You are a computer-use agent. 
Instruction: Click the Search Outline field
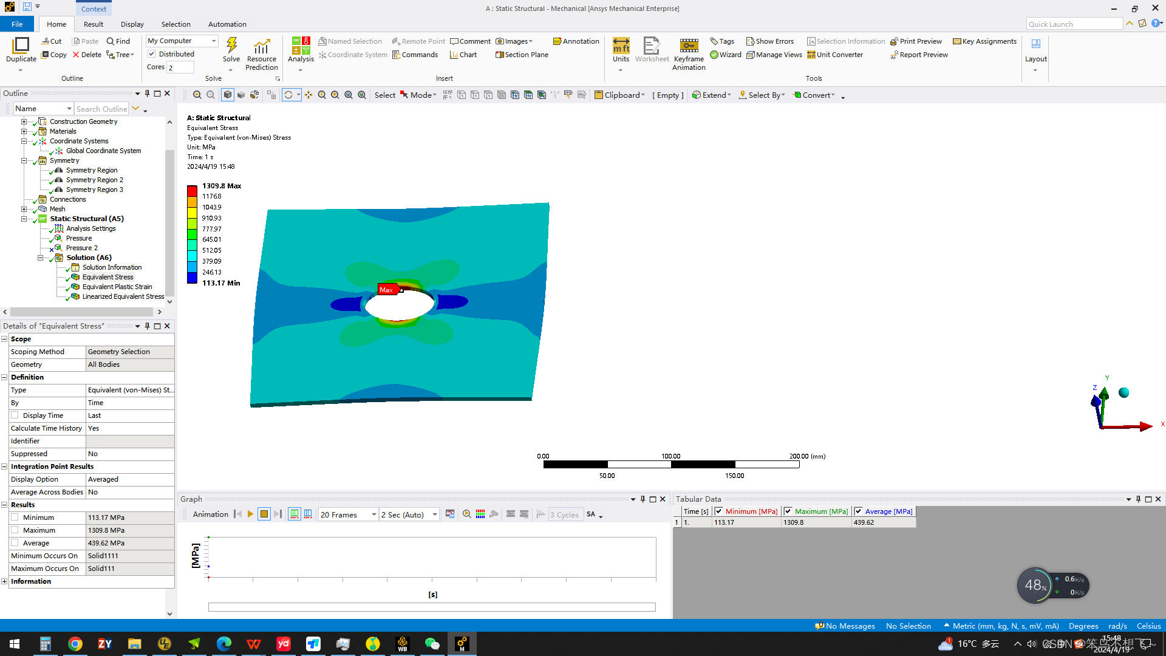(x=101, y=109)
